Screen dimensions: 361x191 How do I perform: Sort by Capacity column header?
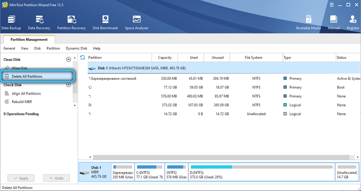165,57
